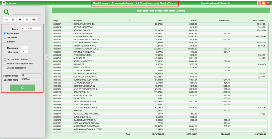272x139 pixels.
Task: Open the hamburger menu beside SUN-2024
Action: (x=4, y=3)
